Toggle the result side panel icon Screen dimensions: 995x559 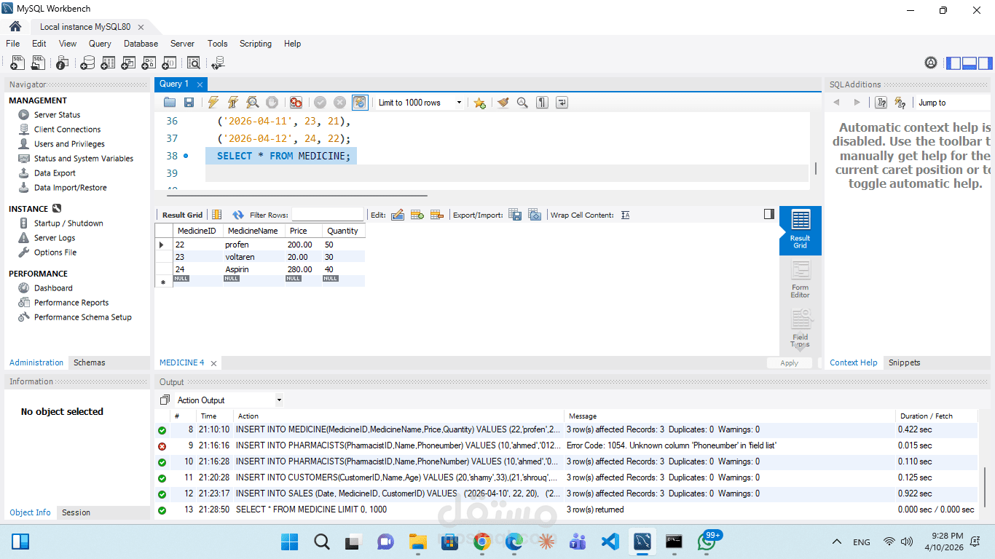769,214
